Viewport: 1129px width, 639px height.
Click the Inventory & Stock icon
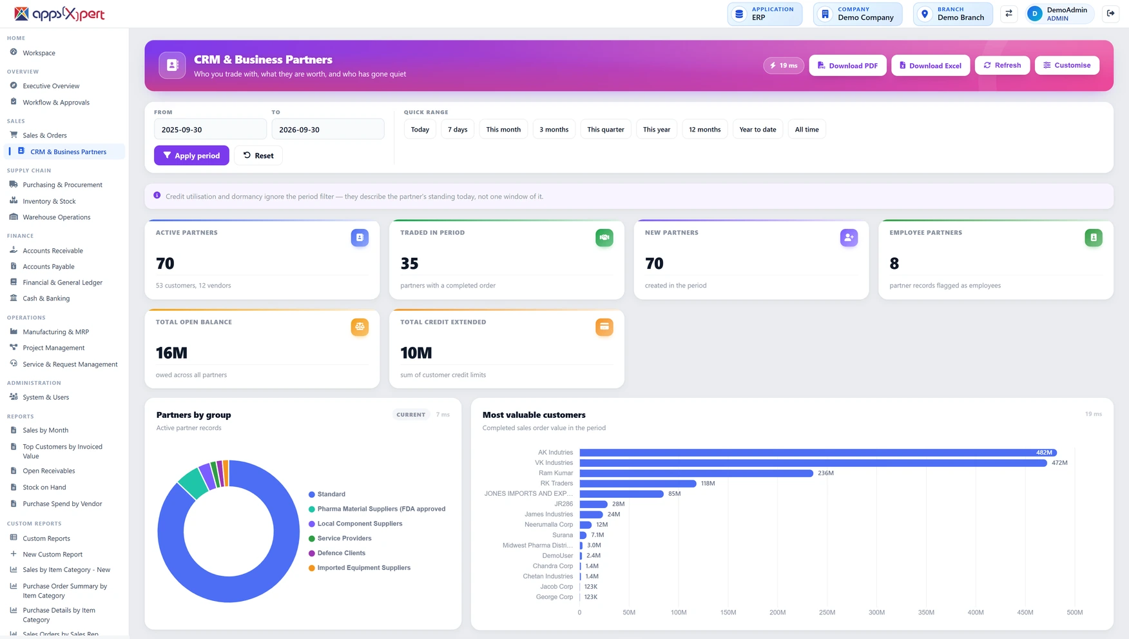14,201
